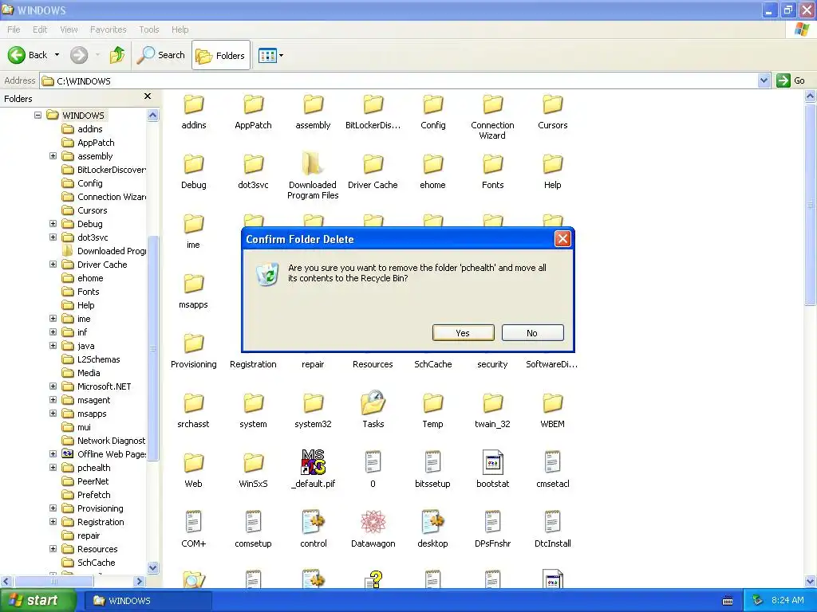Select the cmsetacl file icon
The image size is (817, 612).
pyautogui.click(x=553, y=462)
